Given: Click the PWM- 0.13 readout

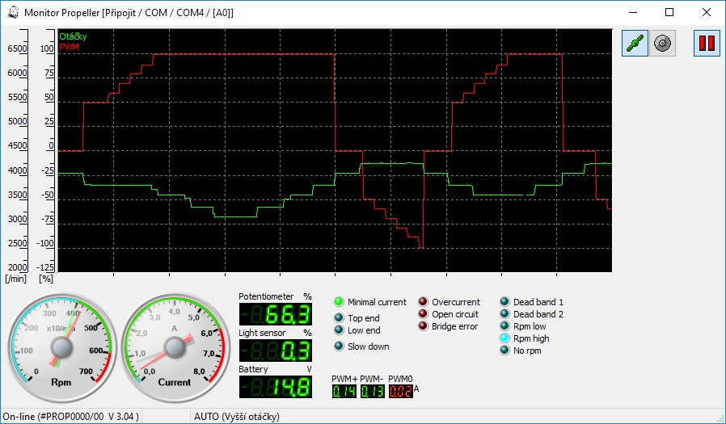Looking at the screenshot, I should (373, 391).
